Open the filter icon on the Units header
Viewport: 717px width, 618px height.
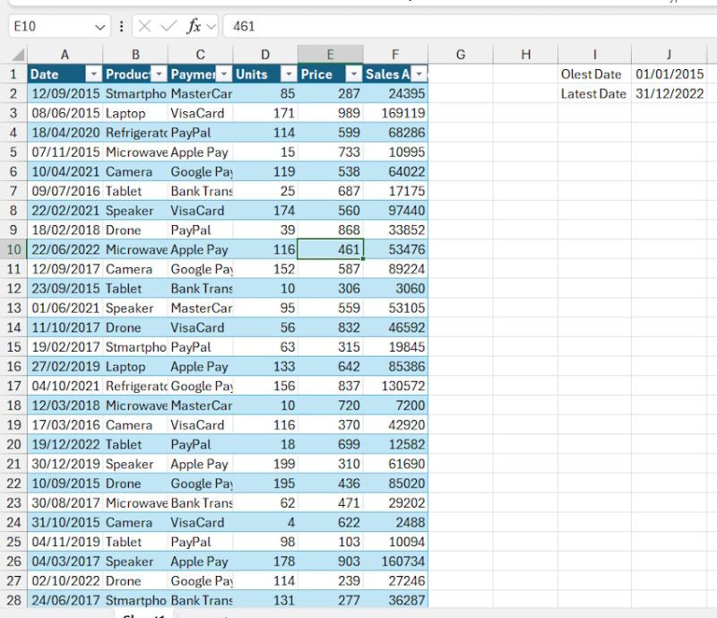pos(289,74)
